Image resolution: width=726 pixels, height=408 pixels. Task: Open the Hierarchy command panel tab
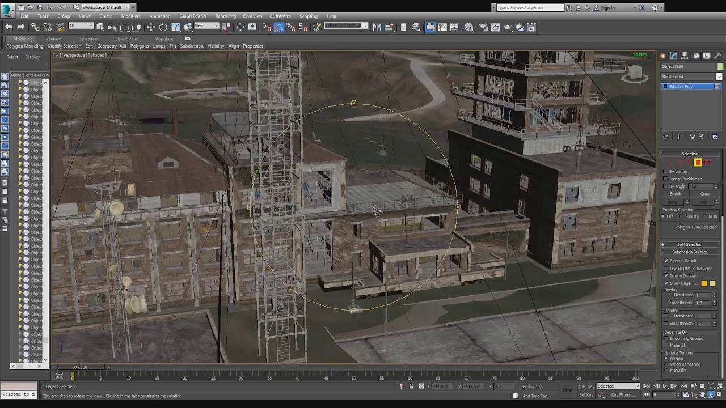[x=685, y=56]
